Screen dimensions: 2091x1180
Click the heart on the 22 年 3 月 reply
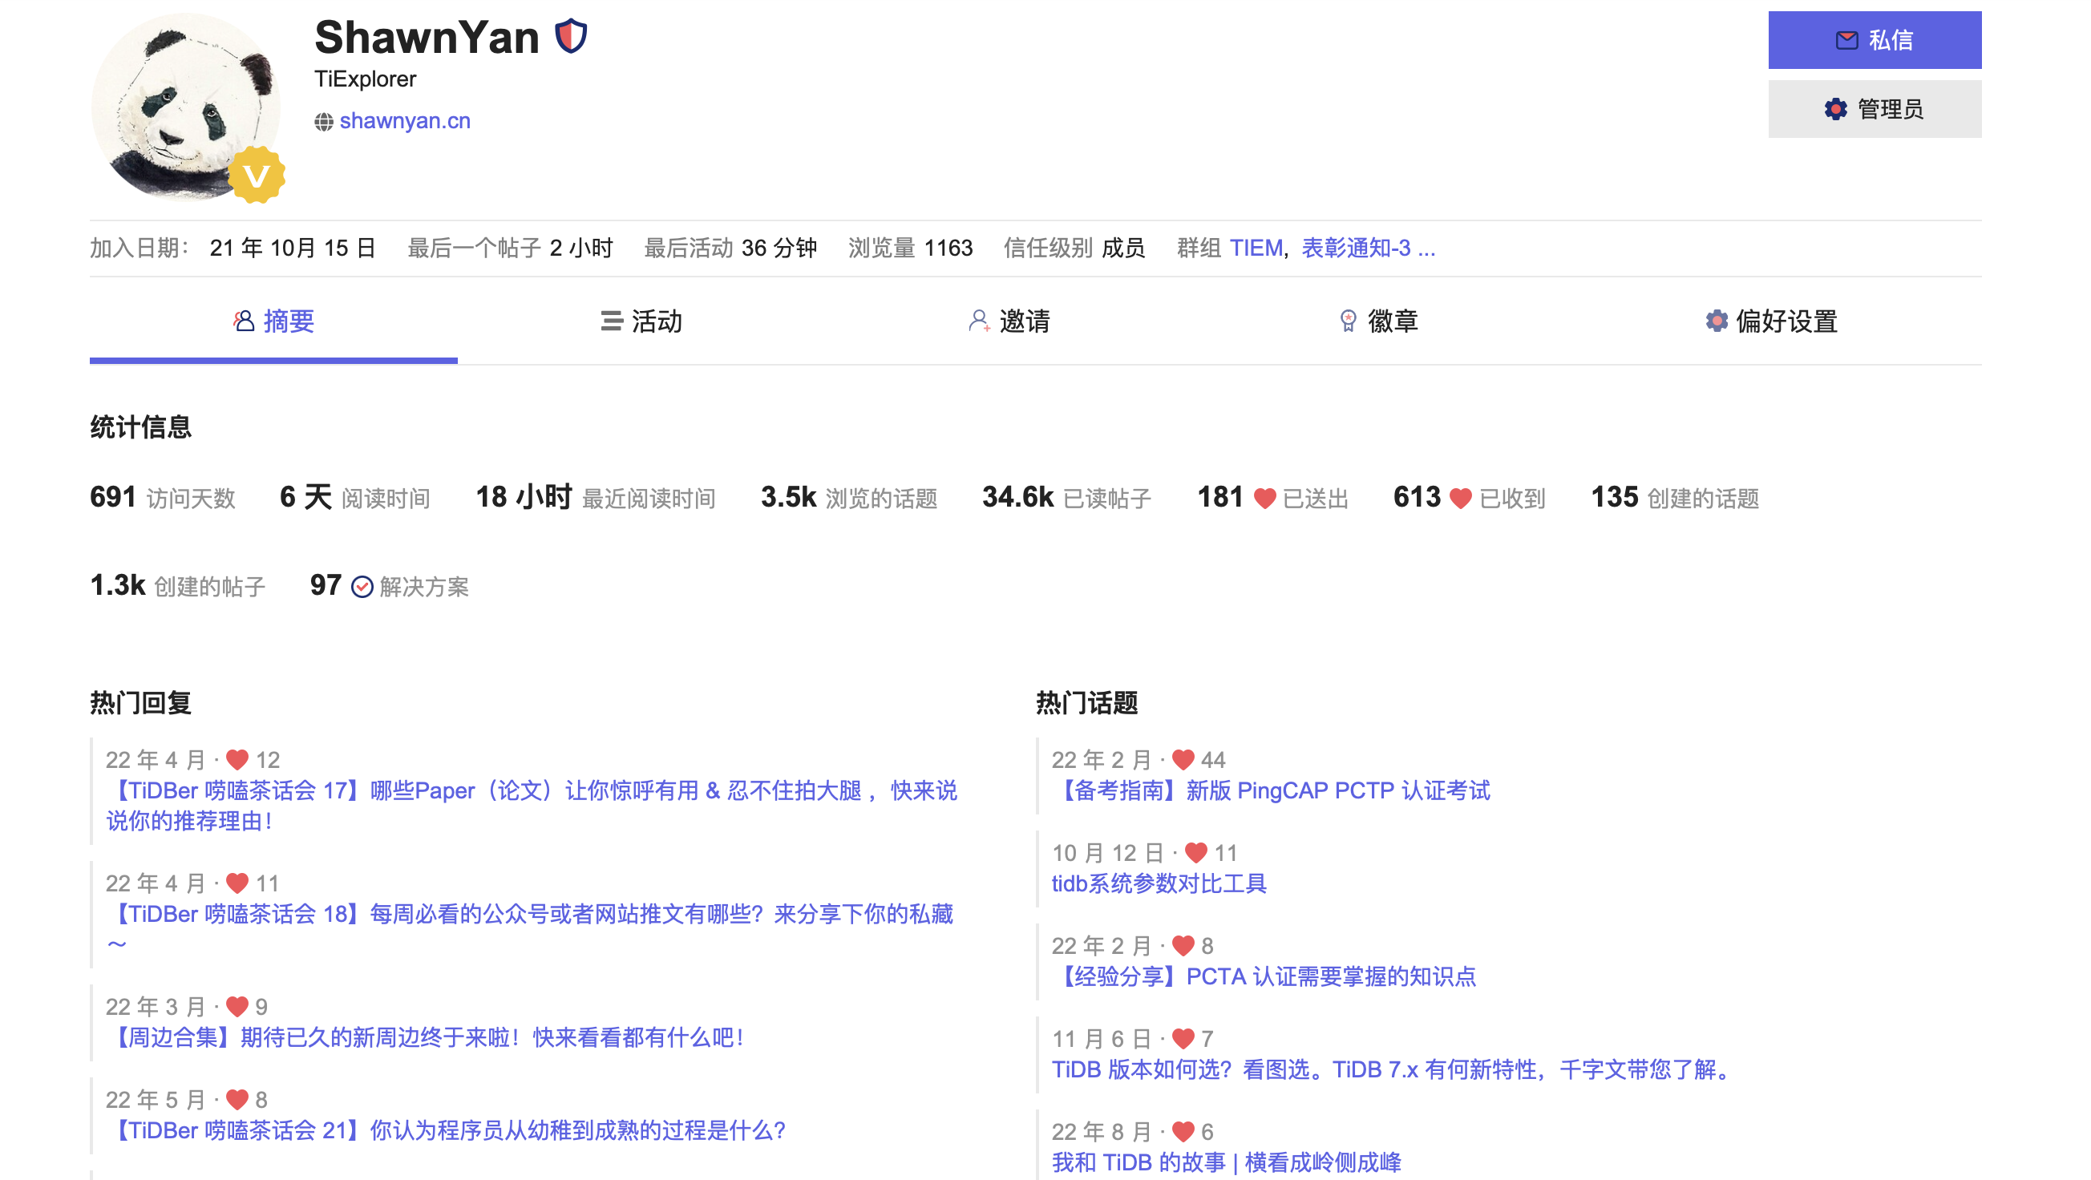coord(237,1006)
